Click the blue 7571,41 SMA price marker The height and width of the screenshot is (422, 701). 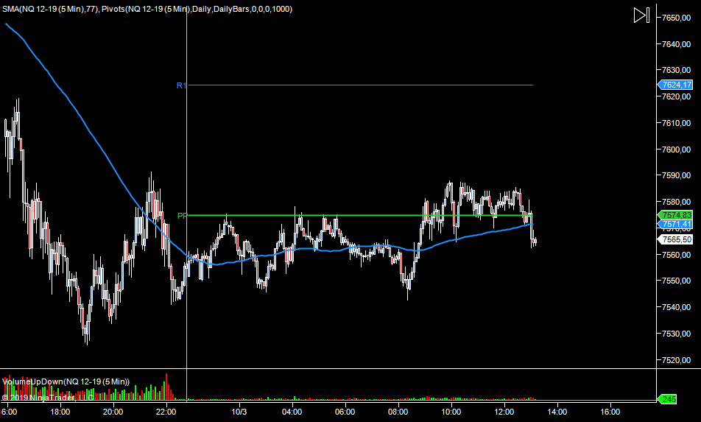coord(676,224)
